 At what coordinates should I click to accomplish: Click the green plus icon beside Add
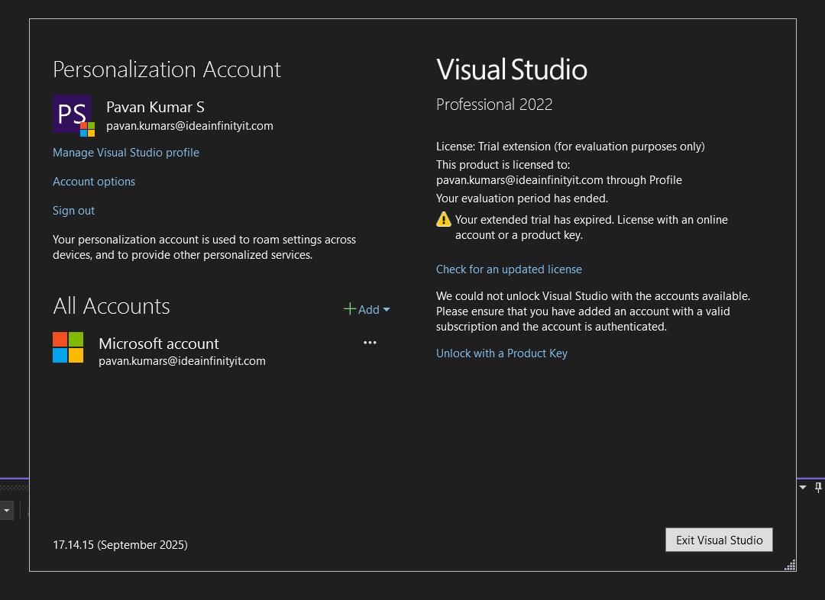(x=350, y=309)
